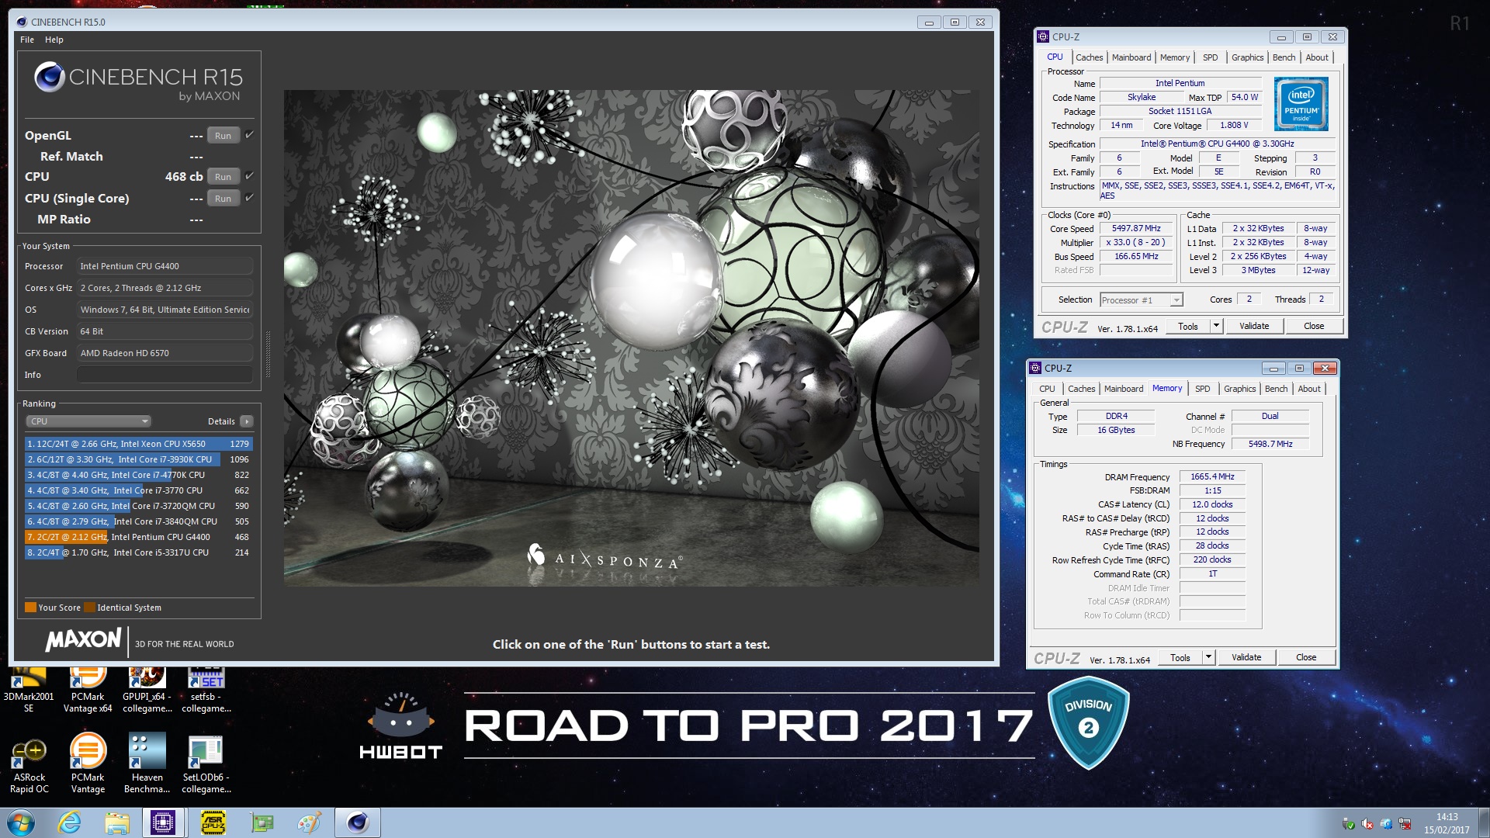
Task: Click Core Speed 5497.87 MHz value
Action: pos(1136,229)
